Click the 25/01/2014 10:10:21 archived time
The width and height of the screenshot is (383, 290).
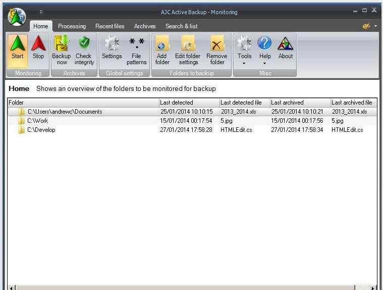[297, 112]
